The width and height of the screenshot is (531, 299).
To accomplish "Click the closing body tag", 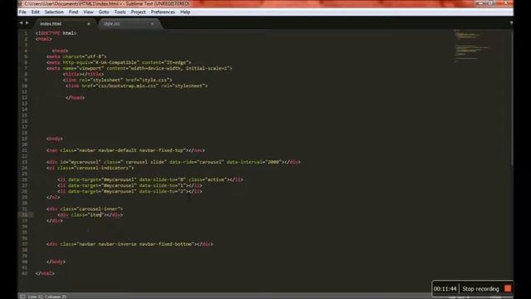I will (56, 262).
